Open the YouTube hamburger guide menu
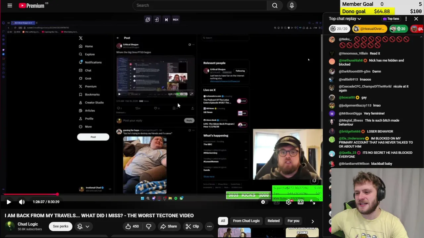This screenshot has width=424, height=238. (x=10, y=5)
